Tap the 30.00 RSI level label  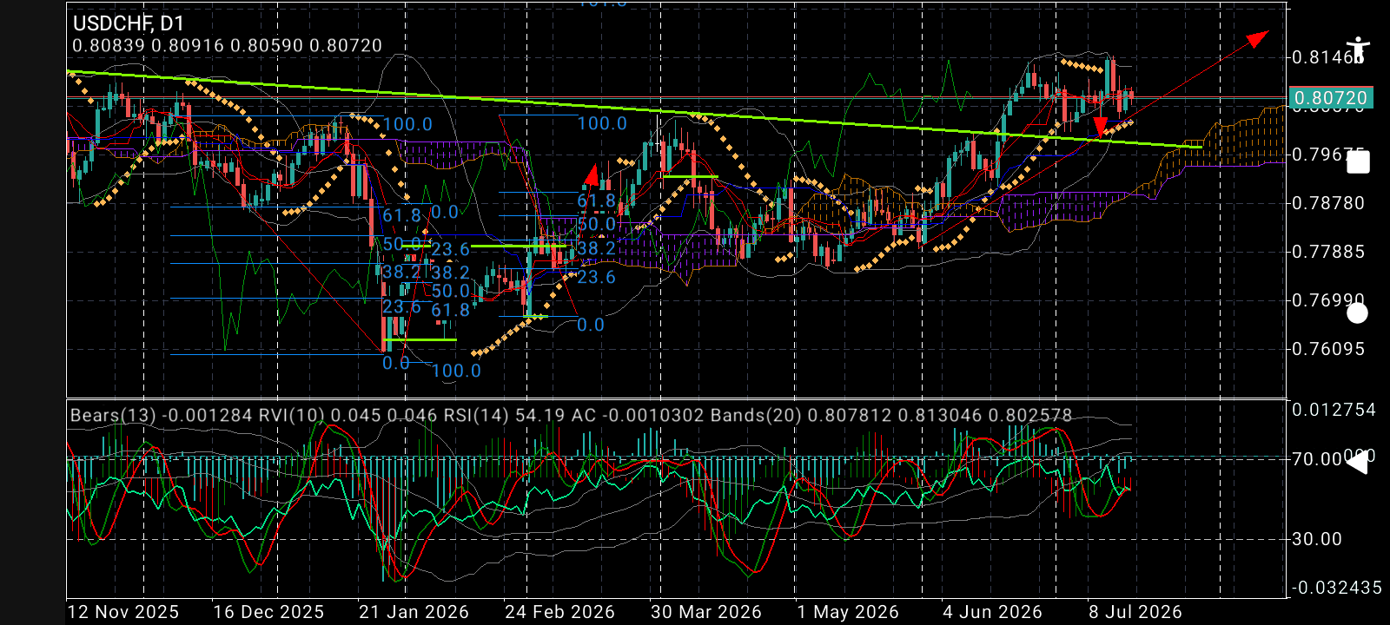(x=1317, y=539)
